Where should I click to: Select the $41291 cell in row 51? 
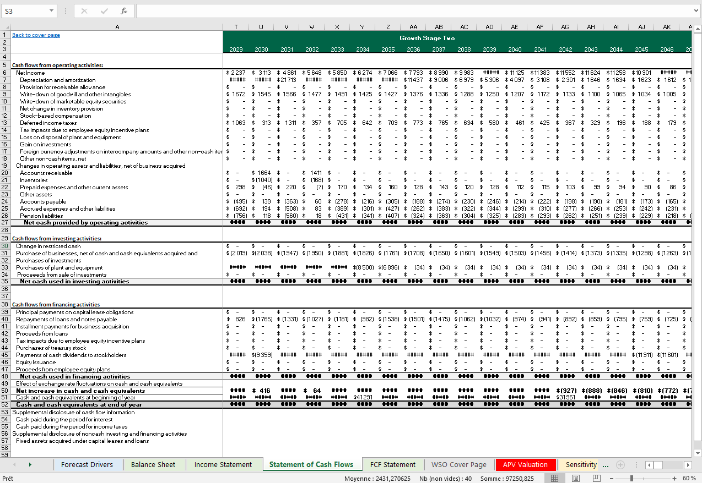click(363, 397)
